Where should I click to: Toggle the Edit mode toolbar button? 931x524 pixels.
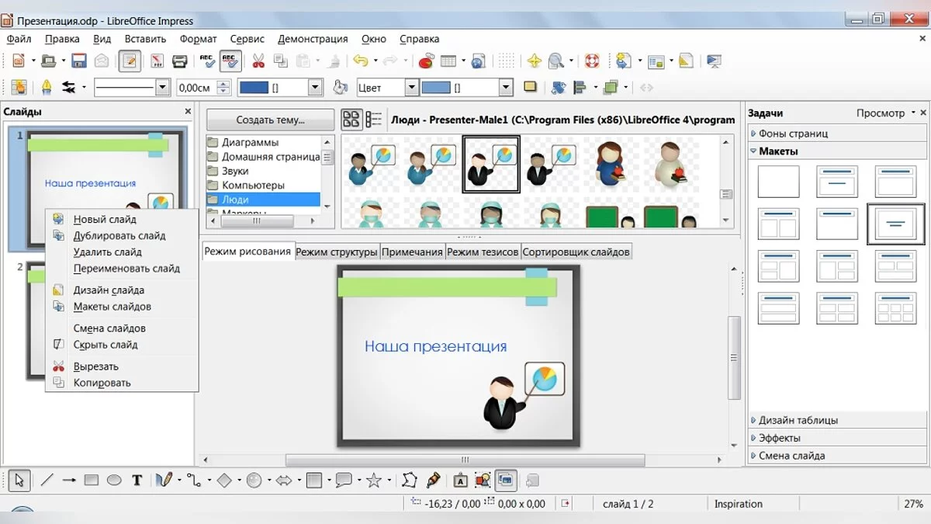coord(130,61)
